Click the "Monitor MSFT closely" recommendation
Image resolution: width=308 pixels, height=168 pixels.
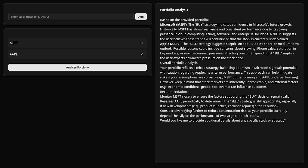(225, 96)
